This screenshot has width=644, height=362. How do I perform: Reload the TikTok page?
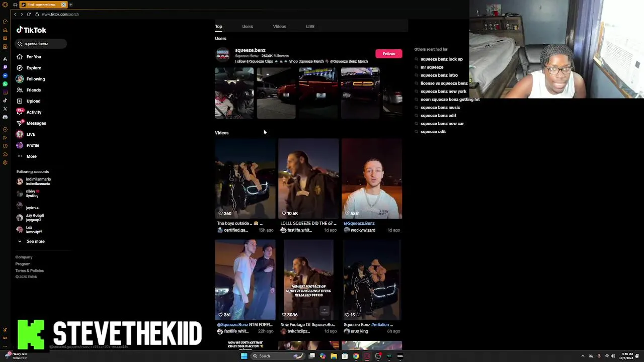coord(29,14)
